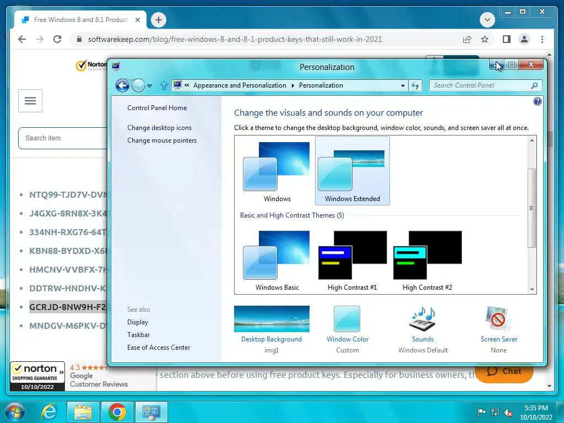
Task: Open Control Panel Home link
Action: [x=157, y=108]
